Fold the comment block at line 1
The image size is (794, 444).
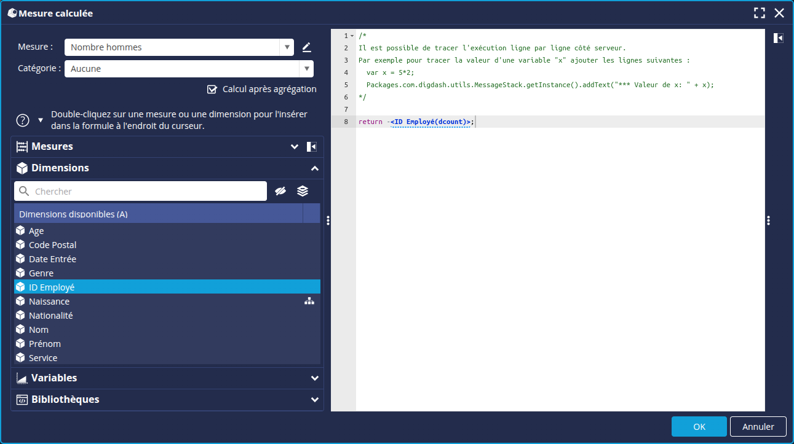tap(352, 36)
